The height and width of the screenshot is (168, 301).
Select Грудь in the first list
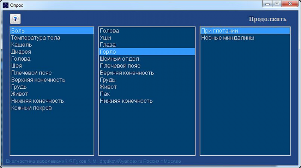[52, 87]
